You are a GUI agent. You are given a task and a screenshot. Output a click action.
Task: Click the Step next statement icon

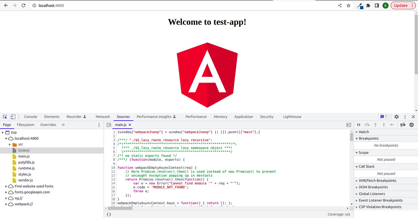pyautogui.click(x=392, y=125)
